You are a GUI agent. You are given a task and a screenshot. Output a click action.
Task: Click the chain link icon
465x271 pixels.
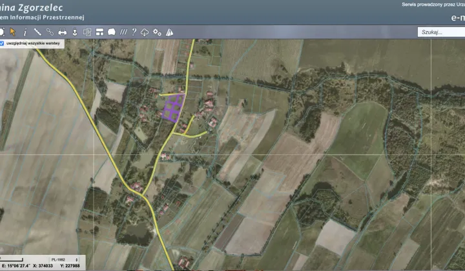pos(50,32)
